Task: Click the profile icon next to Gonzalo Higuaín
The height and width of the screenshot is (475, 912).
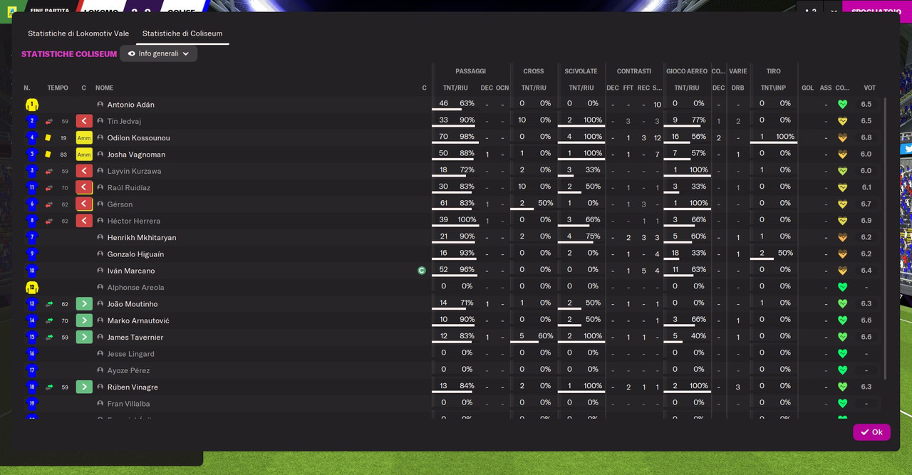Action: coord(100,254)
